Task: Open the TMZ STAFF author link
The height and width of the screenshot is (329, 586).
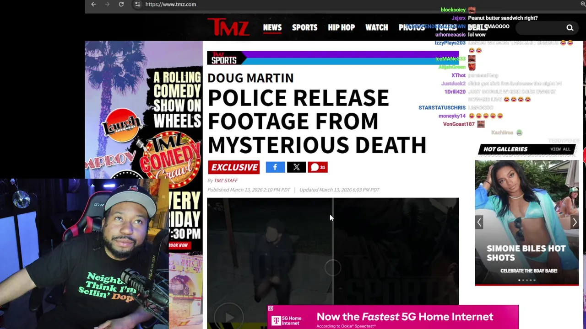Action: click(x=226, y=180)
